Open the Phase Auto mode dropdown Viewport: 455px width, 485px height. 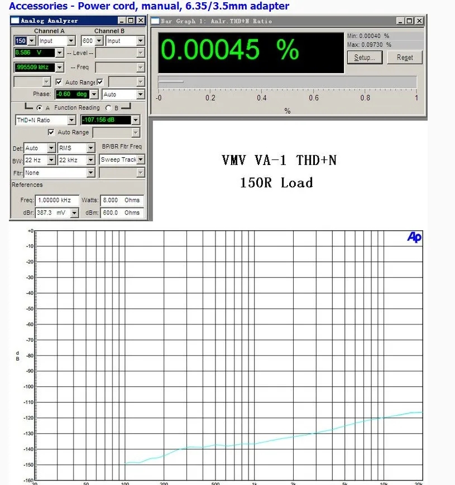coord(141,94)
